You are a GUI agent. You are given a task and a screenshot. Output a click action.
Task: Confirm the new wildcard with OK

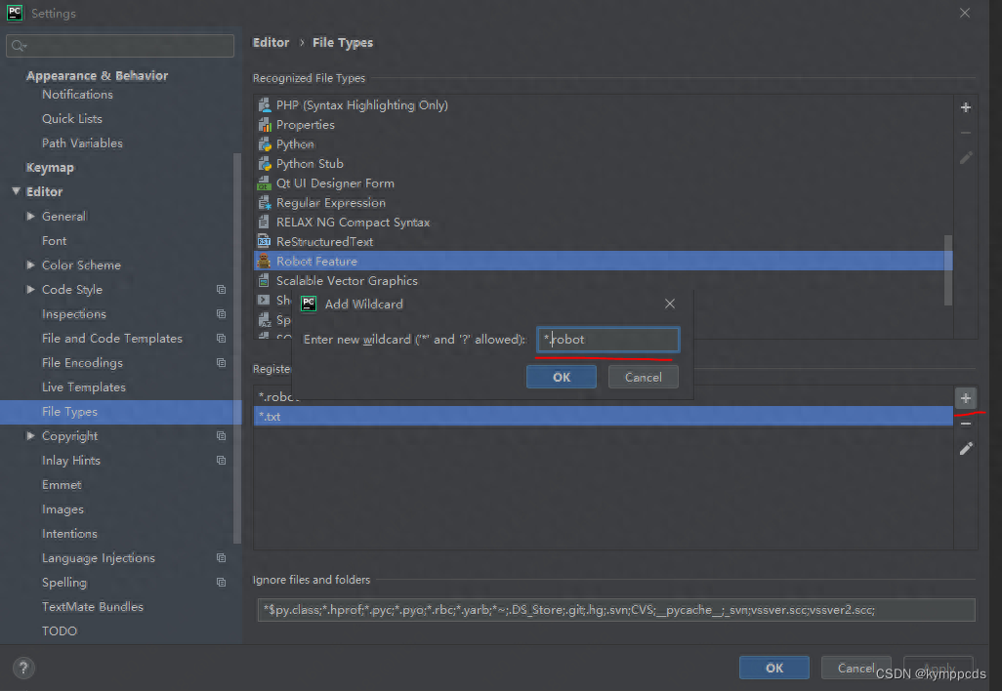click(x=561, y=376)
